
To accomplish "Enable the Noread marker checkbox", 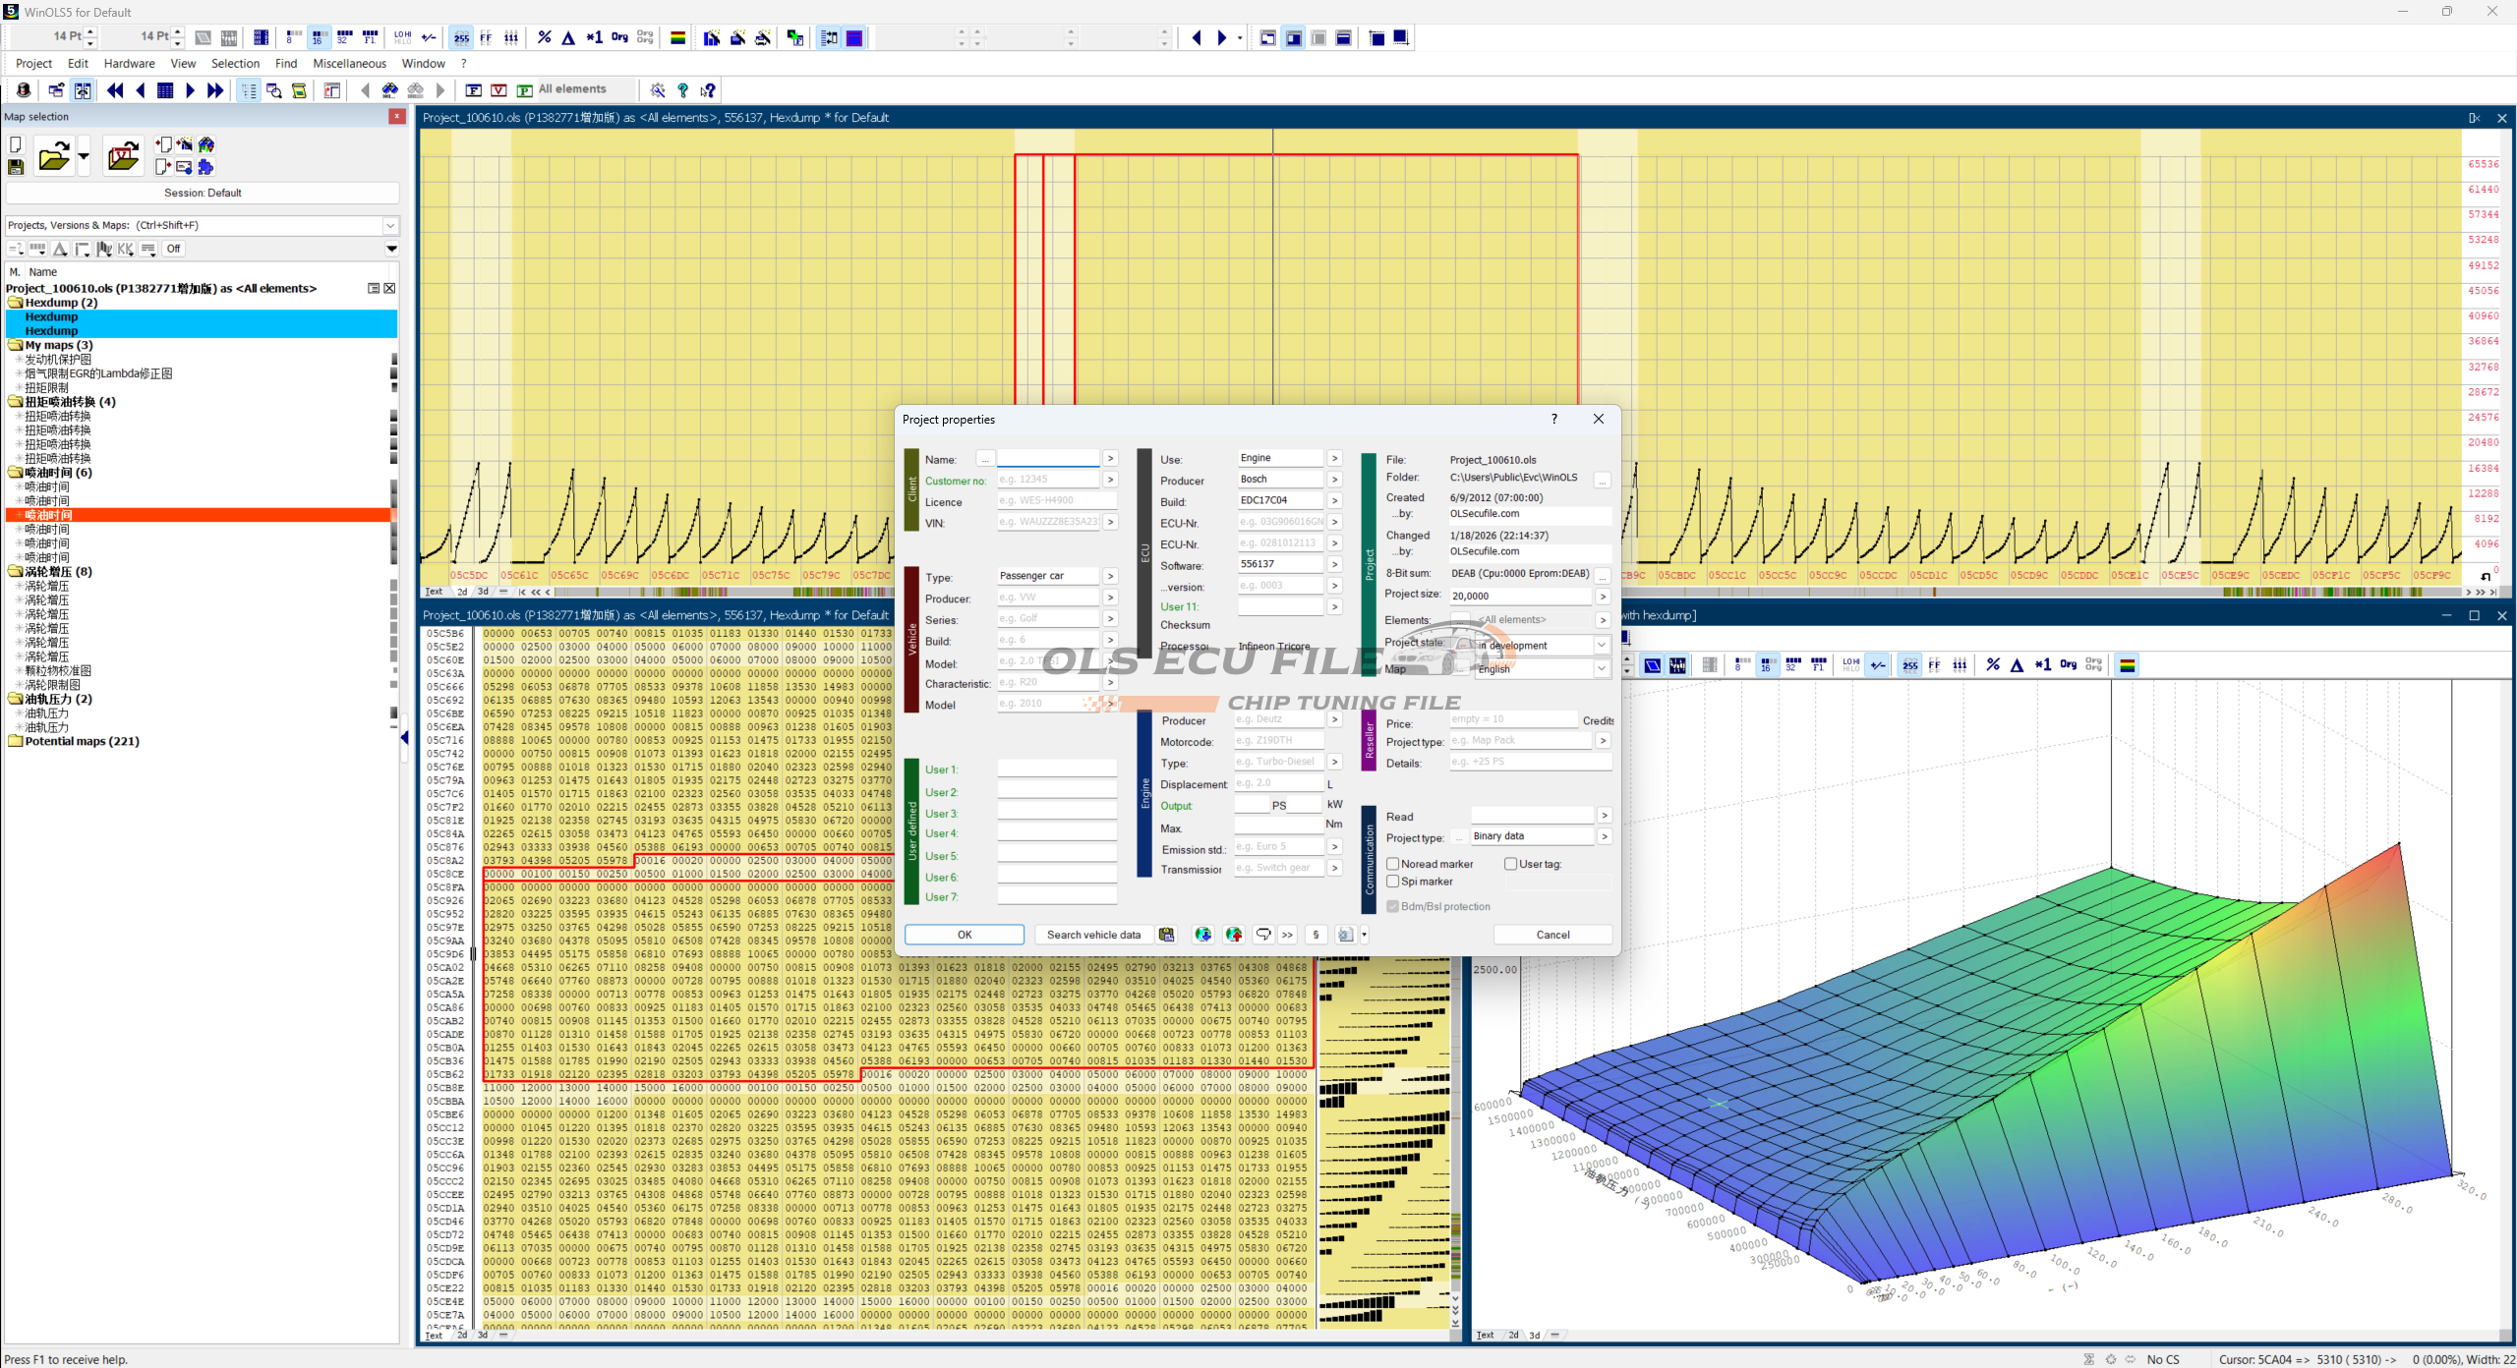I will click(x=1393, y=864).
